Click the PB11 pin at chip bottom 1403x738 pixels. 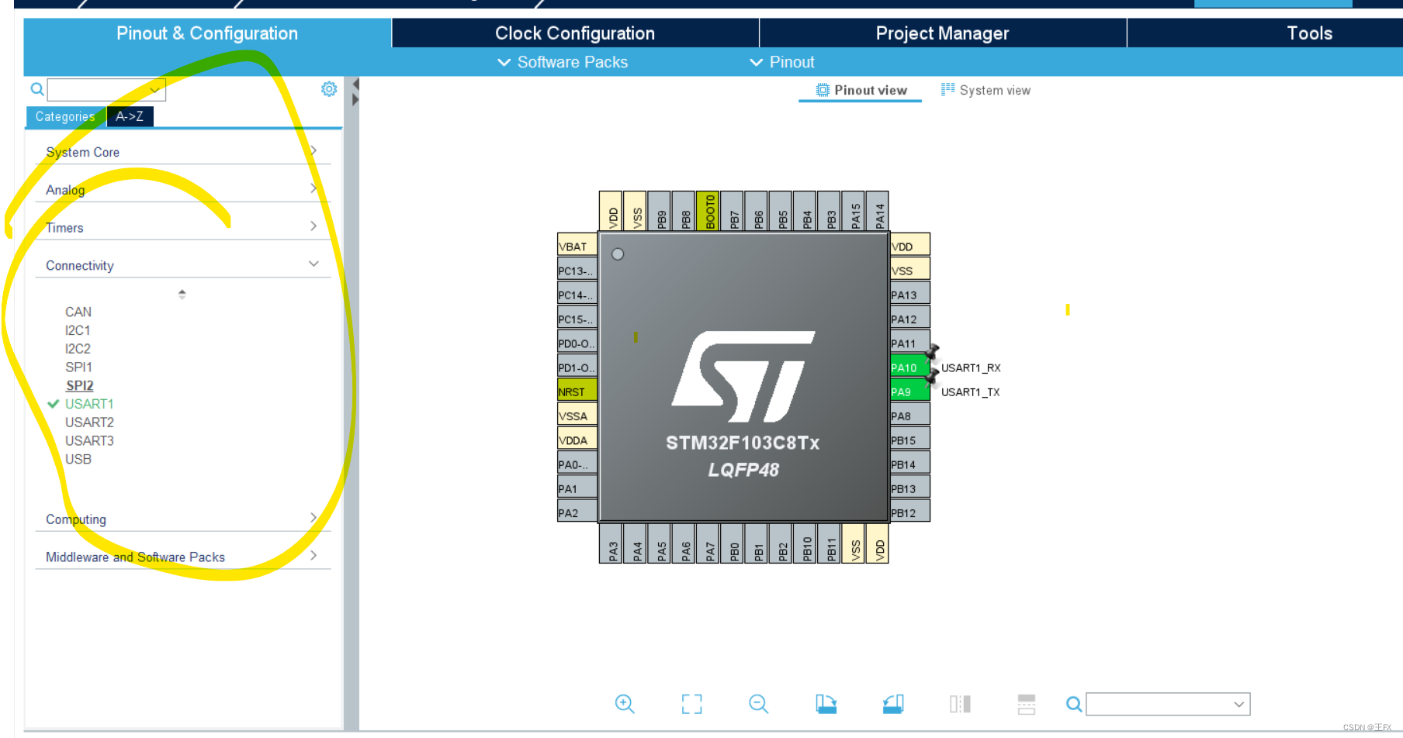(x=829, y=543)
